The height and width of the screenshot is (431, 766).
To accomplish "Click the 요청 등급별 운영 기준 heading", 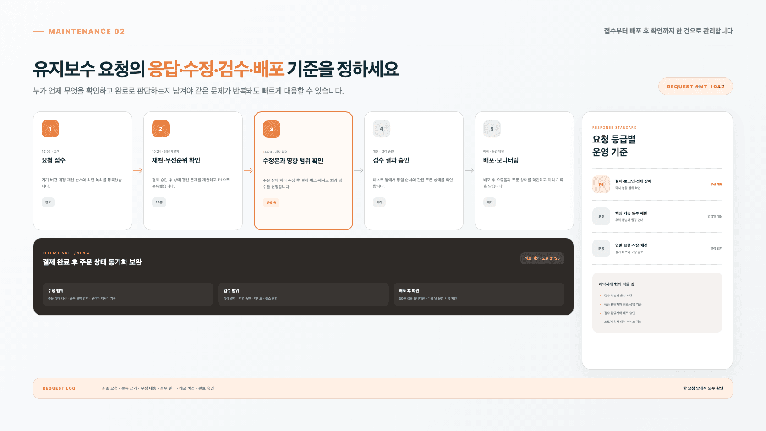I will (x=614, y=146).
